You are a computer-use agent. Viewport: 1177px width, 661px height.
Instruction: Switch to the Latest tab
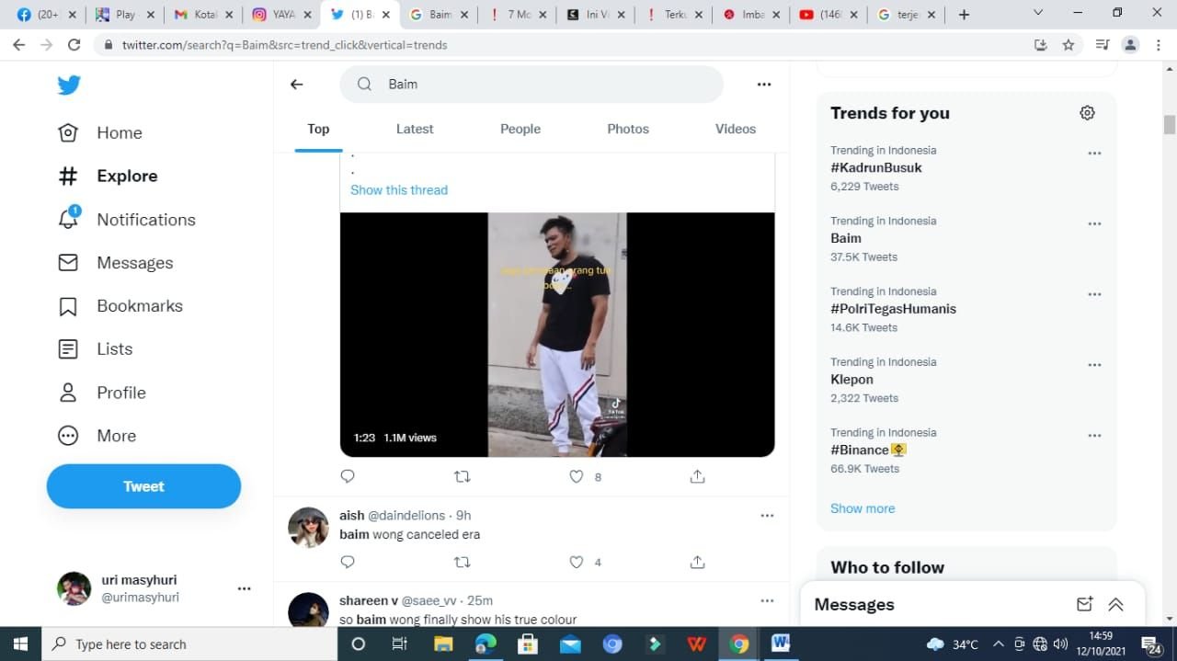pyautogui.click(x=415, y=129)
